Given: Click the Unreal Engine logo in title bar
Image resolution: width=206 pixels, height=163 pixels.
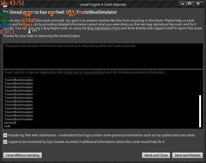Looking at the screenshot, I should 5,5.
